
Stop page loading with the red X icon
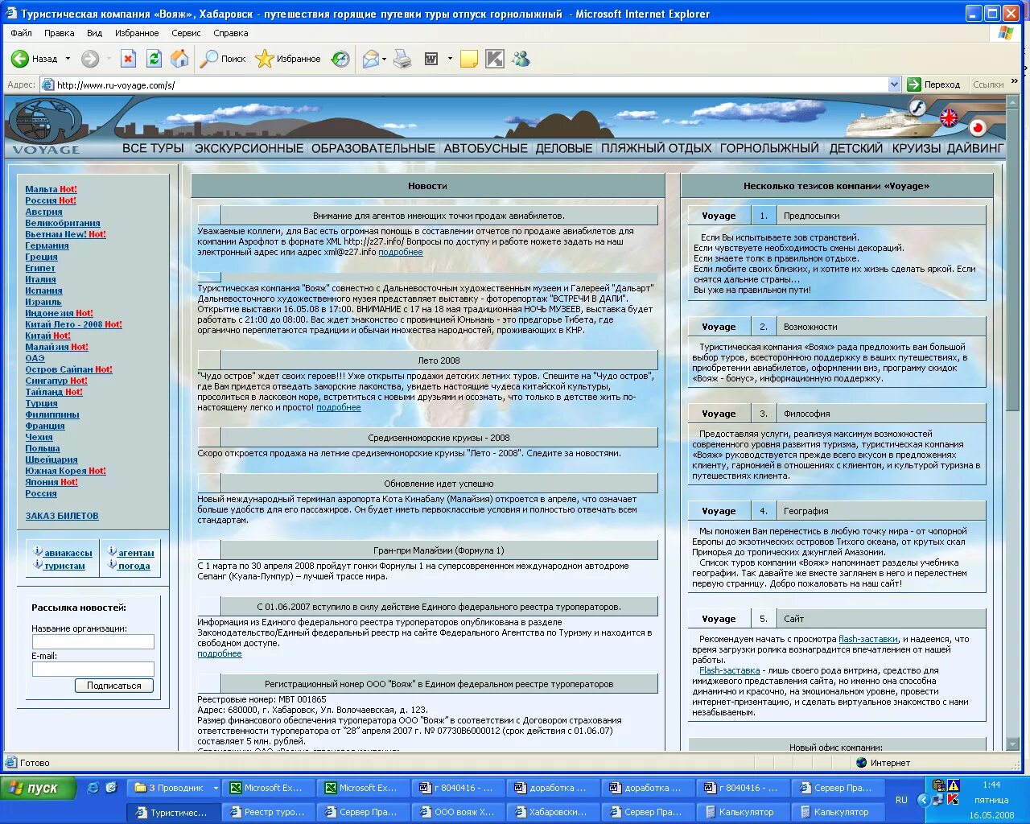129,59
